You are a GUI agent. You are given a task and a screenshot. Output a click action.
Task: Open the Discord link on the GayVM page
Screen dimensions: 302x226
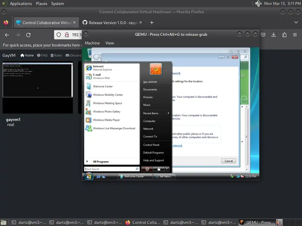click(73, 55)
